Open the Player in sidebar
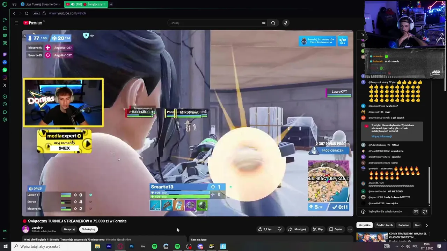This screenshot has width=447, height=251. coord(5,97)
